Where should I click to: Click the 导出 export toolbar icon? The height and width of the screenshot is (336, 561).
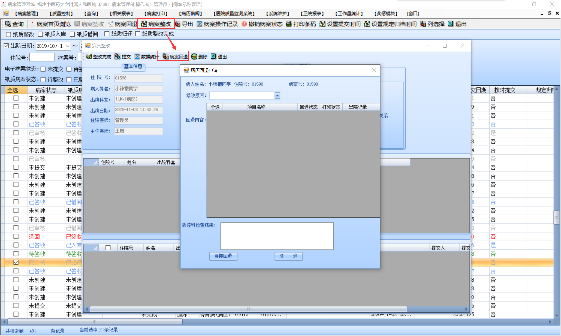pyautogui.click(x=178, y=24)
